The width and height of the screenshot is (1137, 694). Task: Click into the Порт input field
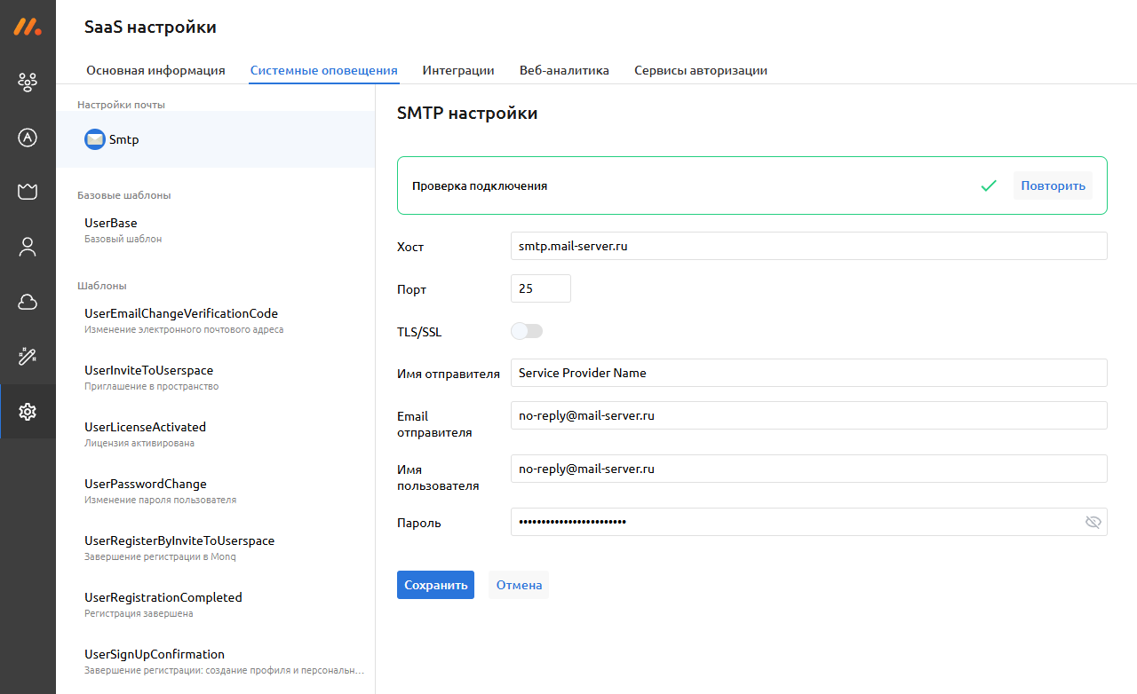(x=540, y=288)
